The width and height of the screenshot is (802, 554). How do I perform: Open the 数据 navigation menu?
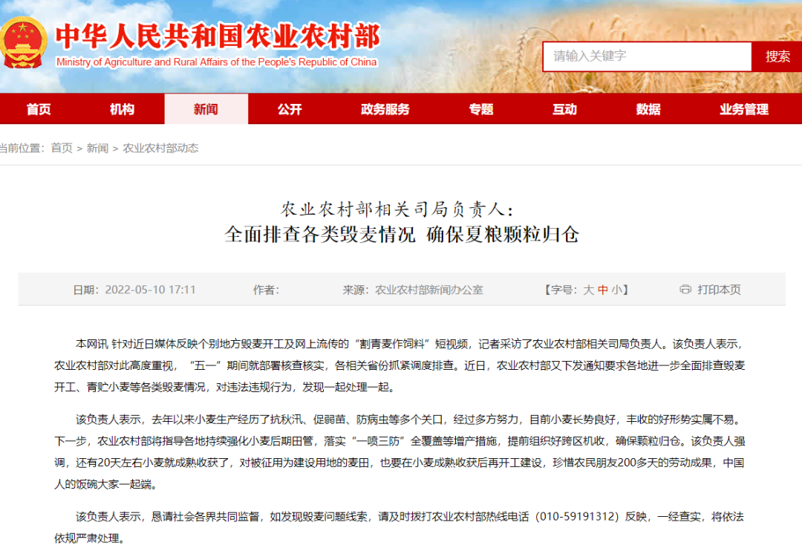click(648, 108)
